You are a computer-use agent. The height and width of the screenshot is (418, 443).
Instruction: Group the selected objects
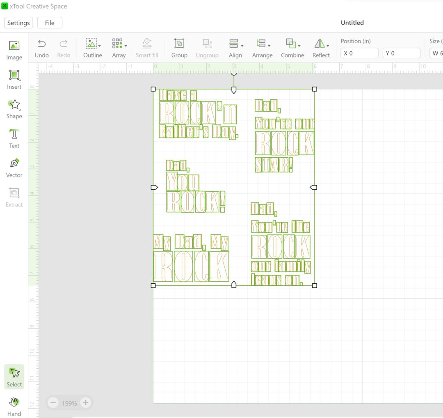tap(179, 48)
